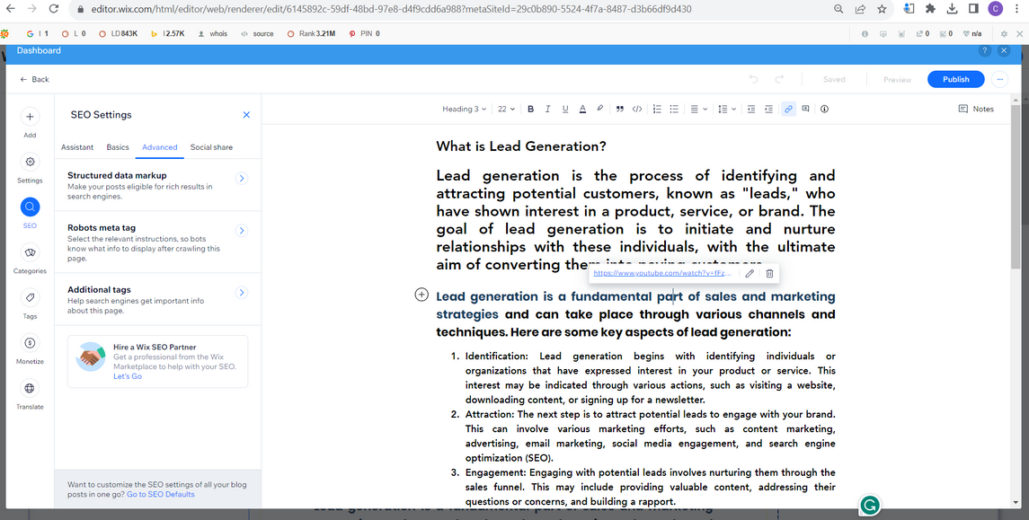Select the Advanced tab

(159, 147)
